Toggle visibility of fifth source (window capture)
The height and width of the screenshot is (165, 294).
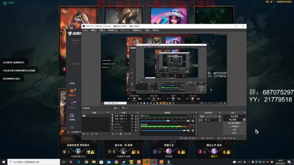pyautogui.click(x=132, y=127)
